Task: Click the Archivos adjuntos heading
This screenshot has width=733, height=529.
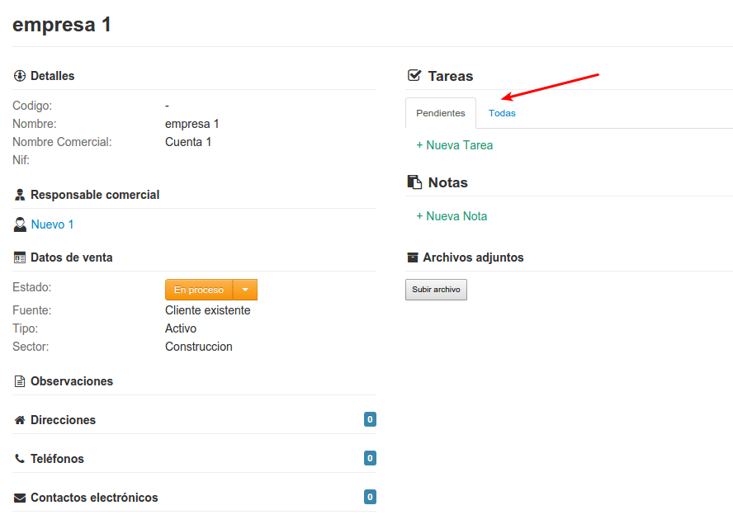Action: (x=473, y=257)
